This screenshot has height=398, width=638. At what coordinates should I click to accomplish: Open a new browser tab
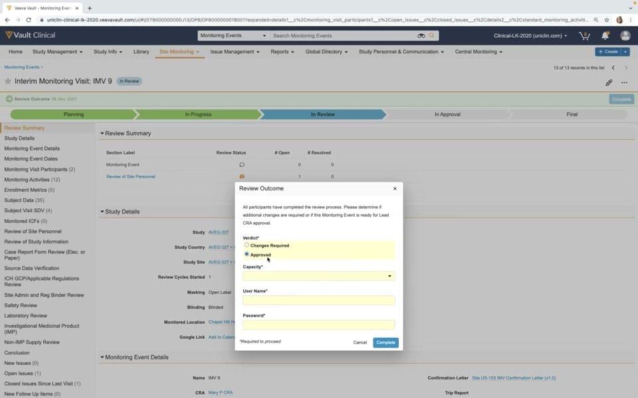pos(90,8)
